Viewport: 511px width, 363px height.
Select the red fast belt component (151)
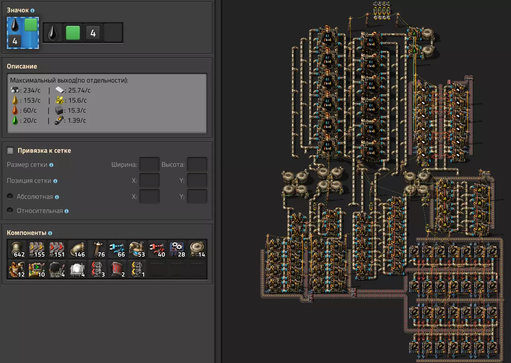[57, 249]
